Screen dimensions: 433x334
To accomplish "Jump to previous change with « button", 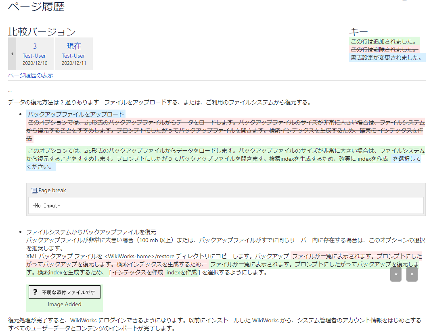I will click(x=395, y=274).
